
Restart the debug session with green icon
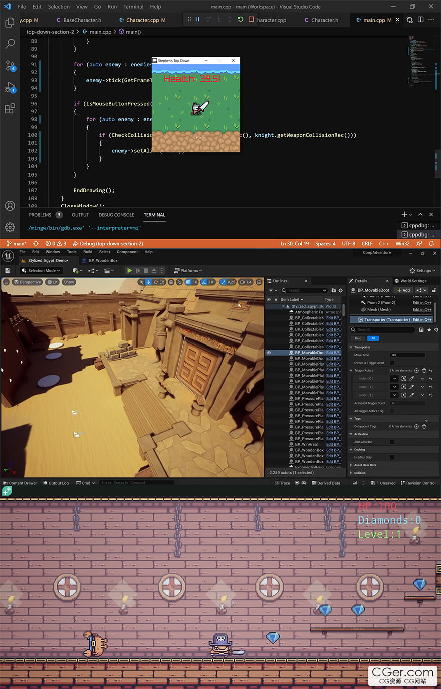click(x=240, y=20)
